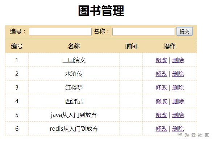Viewport: 213px width, 143px height.
Task: Click the 名称： form label
Action: [101, 31]
